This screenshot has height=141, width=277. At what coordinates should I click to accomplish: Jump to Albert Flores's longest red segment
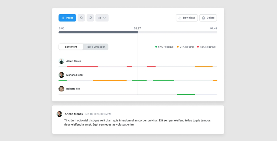(82, 67)
